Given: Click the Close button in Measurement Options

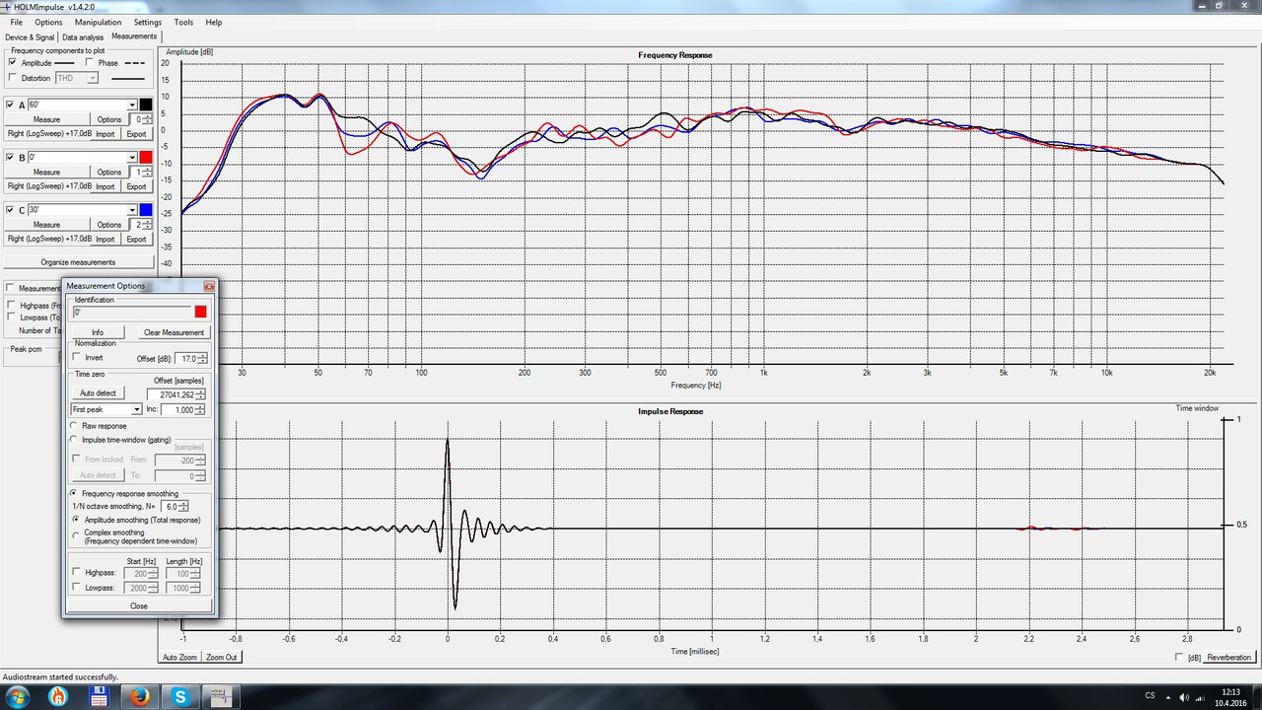Looking at the screenshot, I should (x=139, y=606).
